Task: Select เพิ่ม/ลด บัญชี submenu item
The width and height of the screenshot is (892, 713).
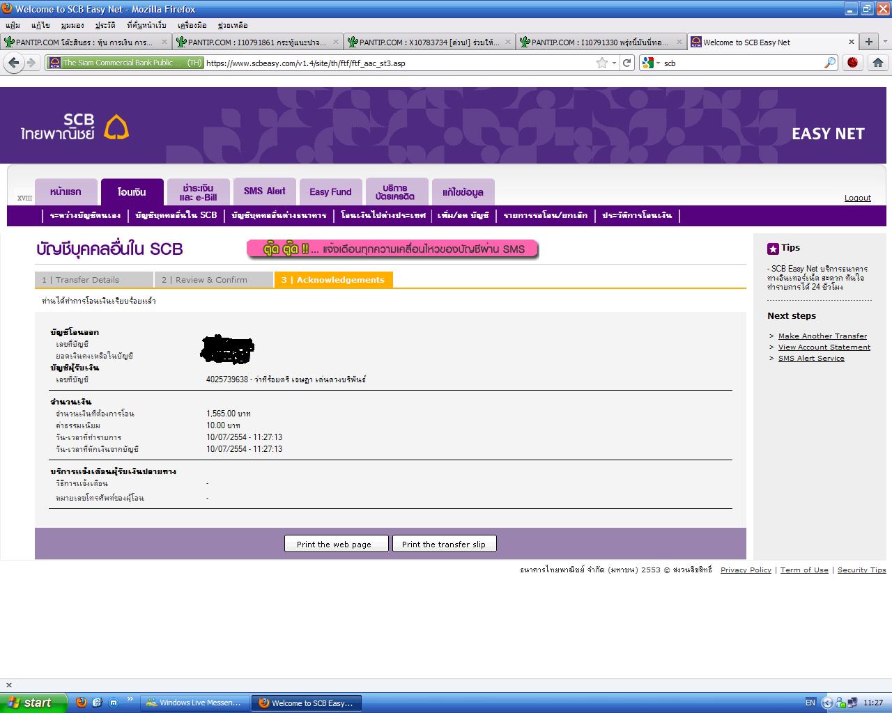Action: coord(463,215)
